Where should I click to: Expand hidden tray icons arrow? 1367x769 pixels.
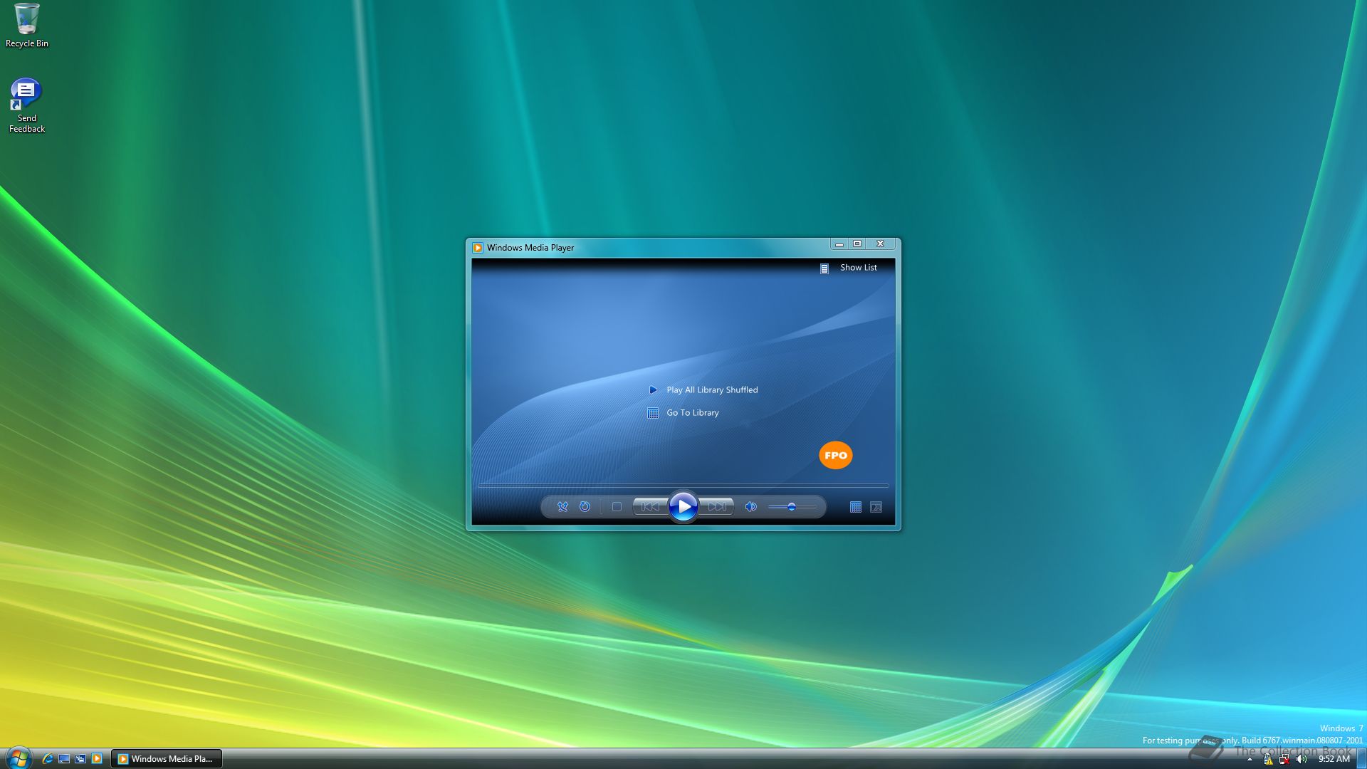click(x=1250, y=760)
